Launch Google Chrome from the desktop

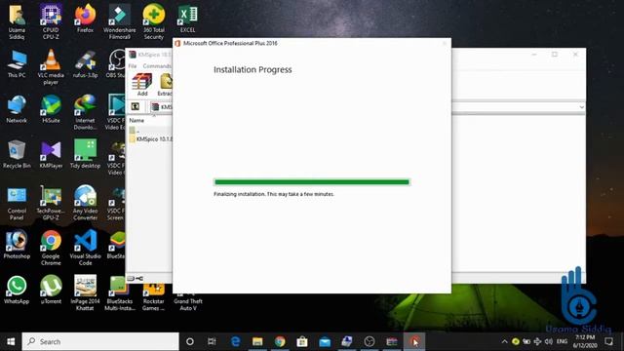pyautogui.click(x=51, y=249)
